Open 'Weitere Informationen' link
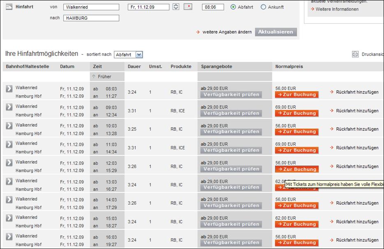The image size is (384, 249). [x=337, y=9]
